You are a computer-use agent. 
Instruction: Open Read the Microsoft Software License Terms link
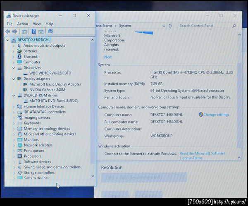(x=202, y=156)
